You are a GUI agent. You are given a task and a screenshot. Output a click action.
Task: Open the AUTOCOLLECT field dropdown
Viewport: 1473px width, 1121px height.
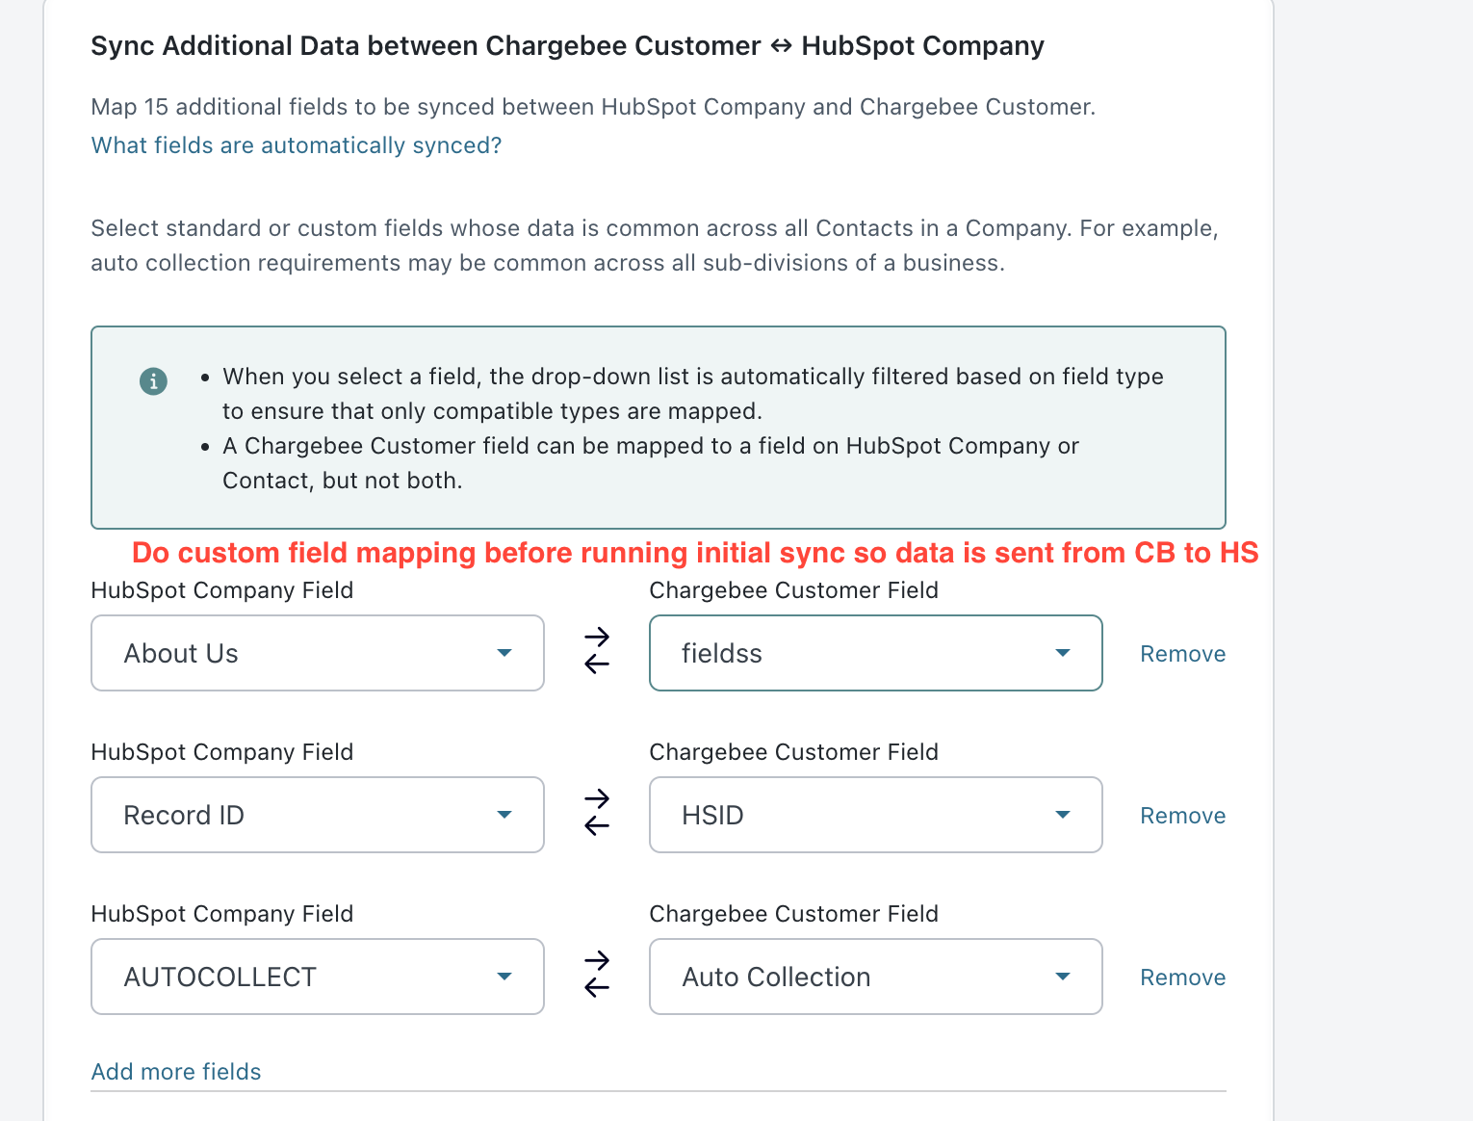(317, 977)
